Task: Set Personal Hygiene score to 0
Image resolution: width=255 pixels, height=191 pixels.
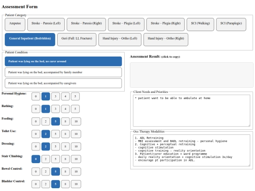Action: coord(36,97)
